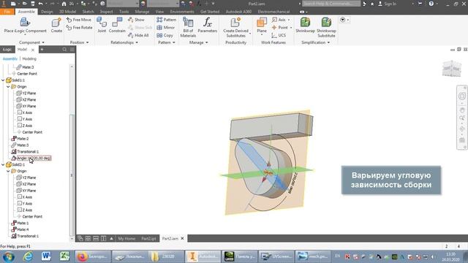Select the work Point tool
The width and height of the screenshot is (468, 263).
[281, 28]
